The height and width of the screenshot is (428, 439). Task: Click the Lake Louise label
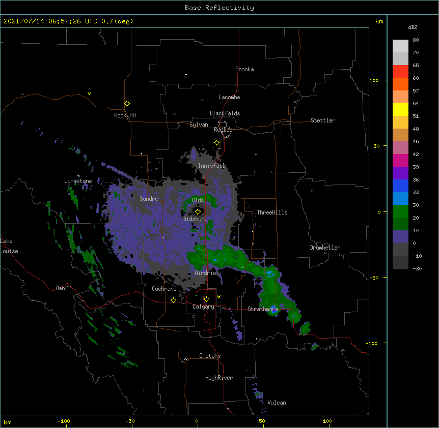9,246
